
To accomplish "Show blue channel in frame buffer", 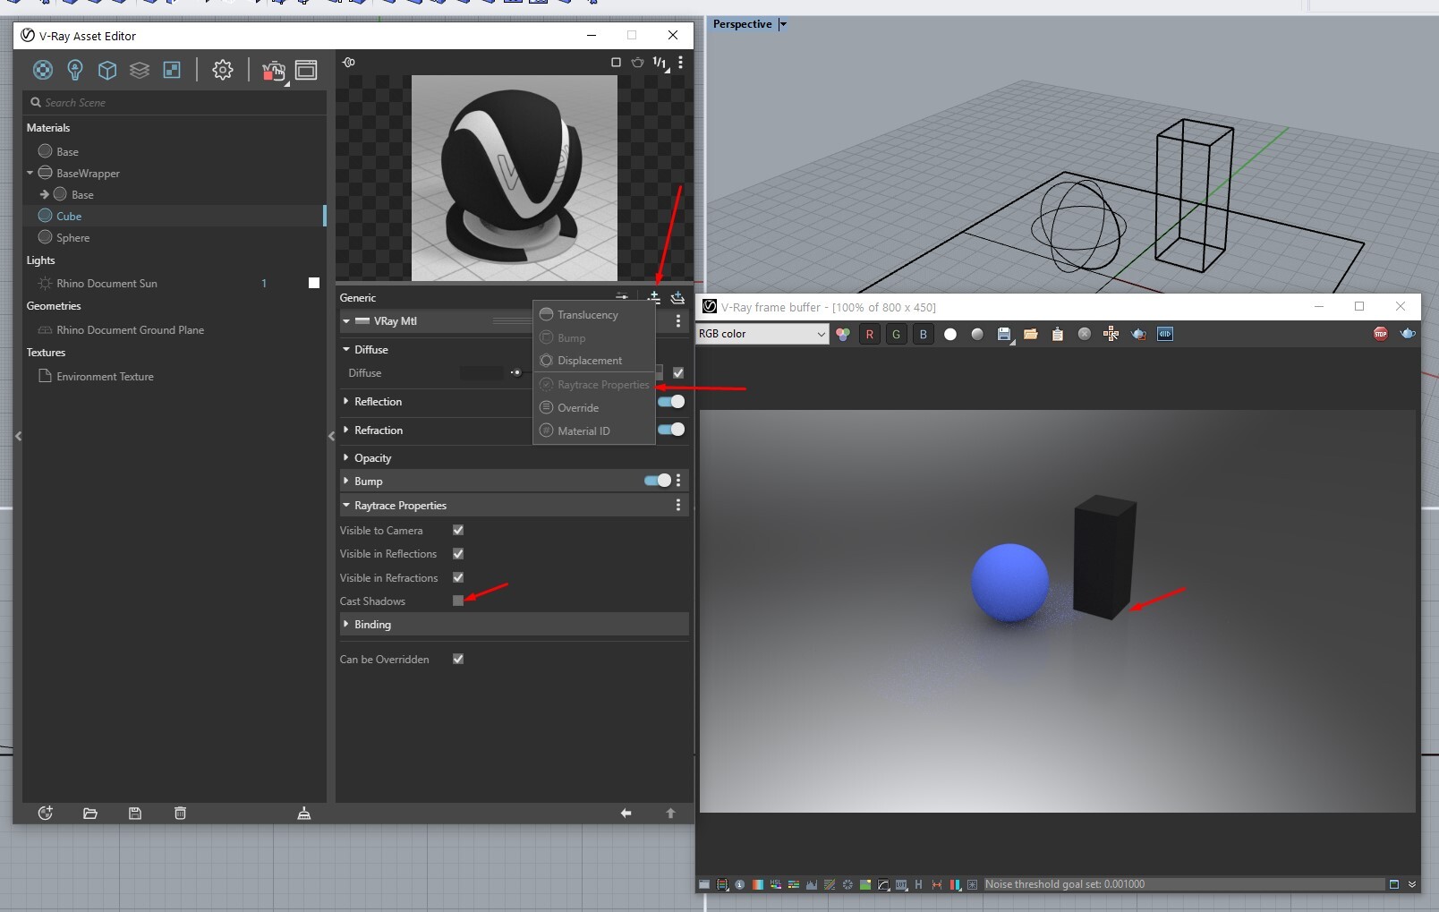I will tap(923, 334).
